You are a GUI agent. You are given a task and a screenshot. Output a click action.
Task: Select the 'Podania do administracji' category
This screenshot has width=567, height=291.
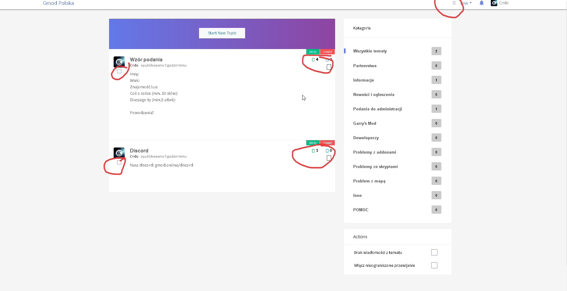point(377,109)
